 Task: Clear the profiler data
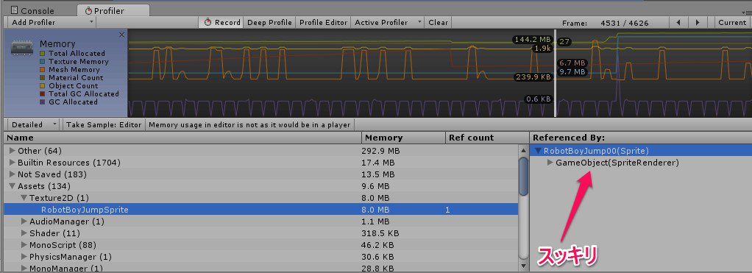[x=438, y=23]
